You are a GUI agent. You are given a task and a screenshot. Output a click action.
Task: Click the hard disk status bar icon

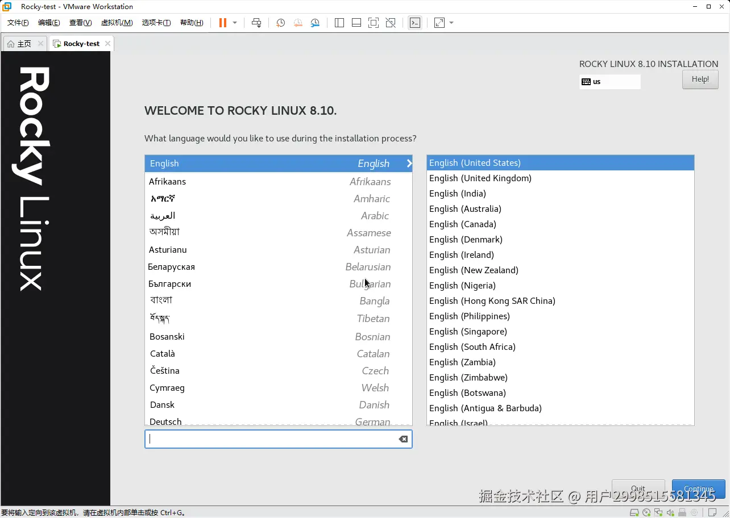634,512
